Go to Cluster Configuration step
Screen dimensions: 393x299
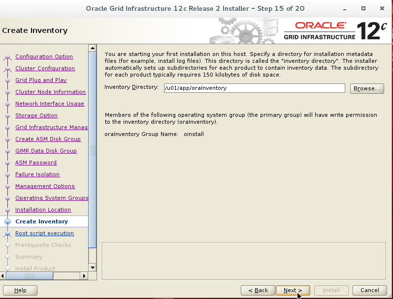pyautogui.click(x=45, y=68)
